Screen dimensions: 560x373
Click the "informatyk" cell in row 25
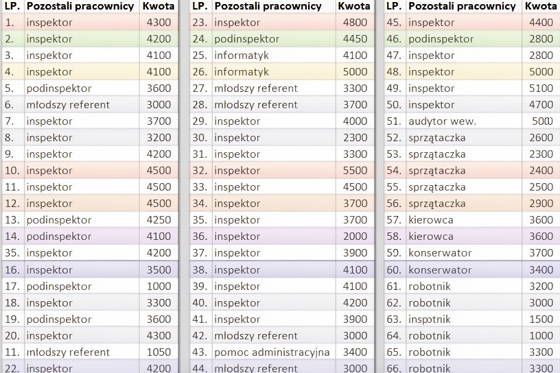coord(242,56)
